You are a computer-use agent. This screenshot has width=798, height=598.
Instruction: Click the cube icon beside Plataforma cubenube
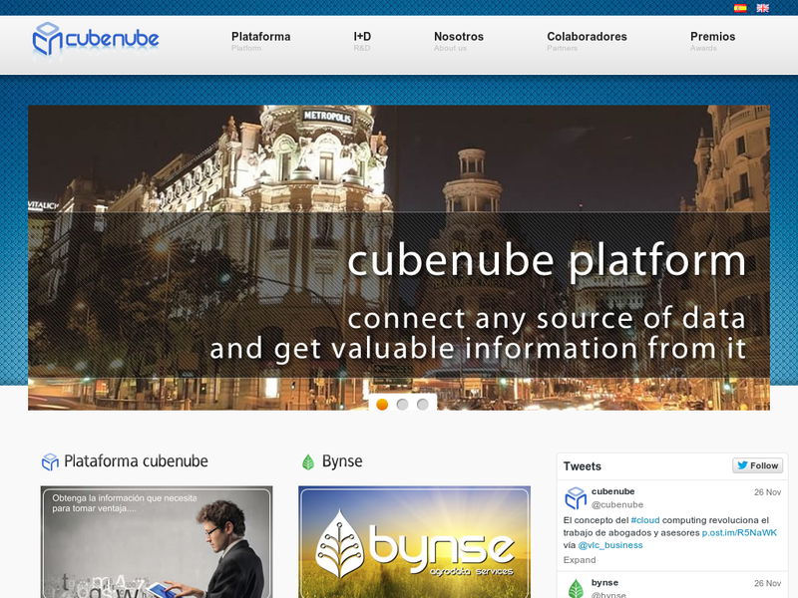point(50,461)
